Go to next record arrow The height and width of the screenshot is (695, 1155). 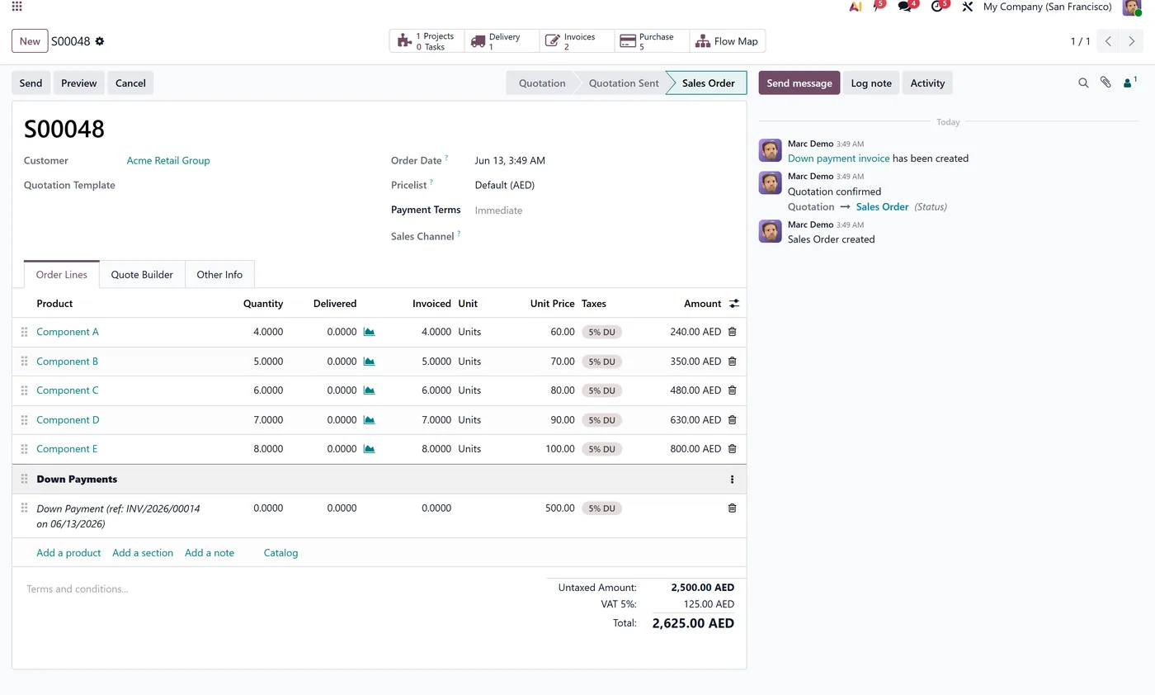(x=1131, y=41)
